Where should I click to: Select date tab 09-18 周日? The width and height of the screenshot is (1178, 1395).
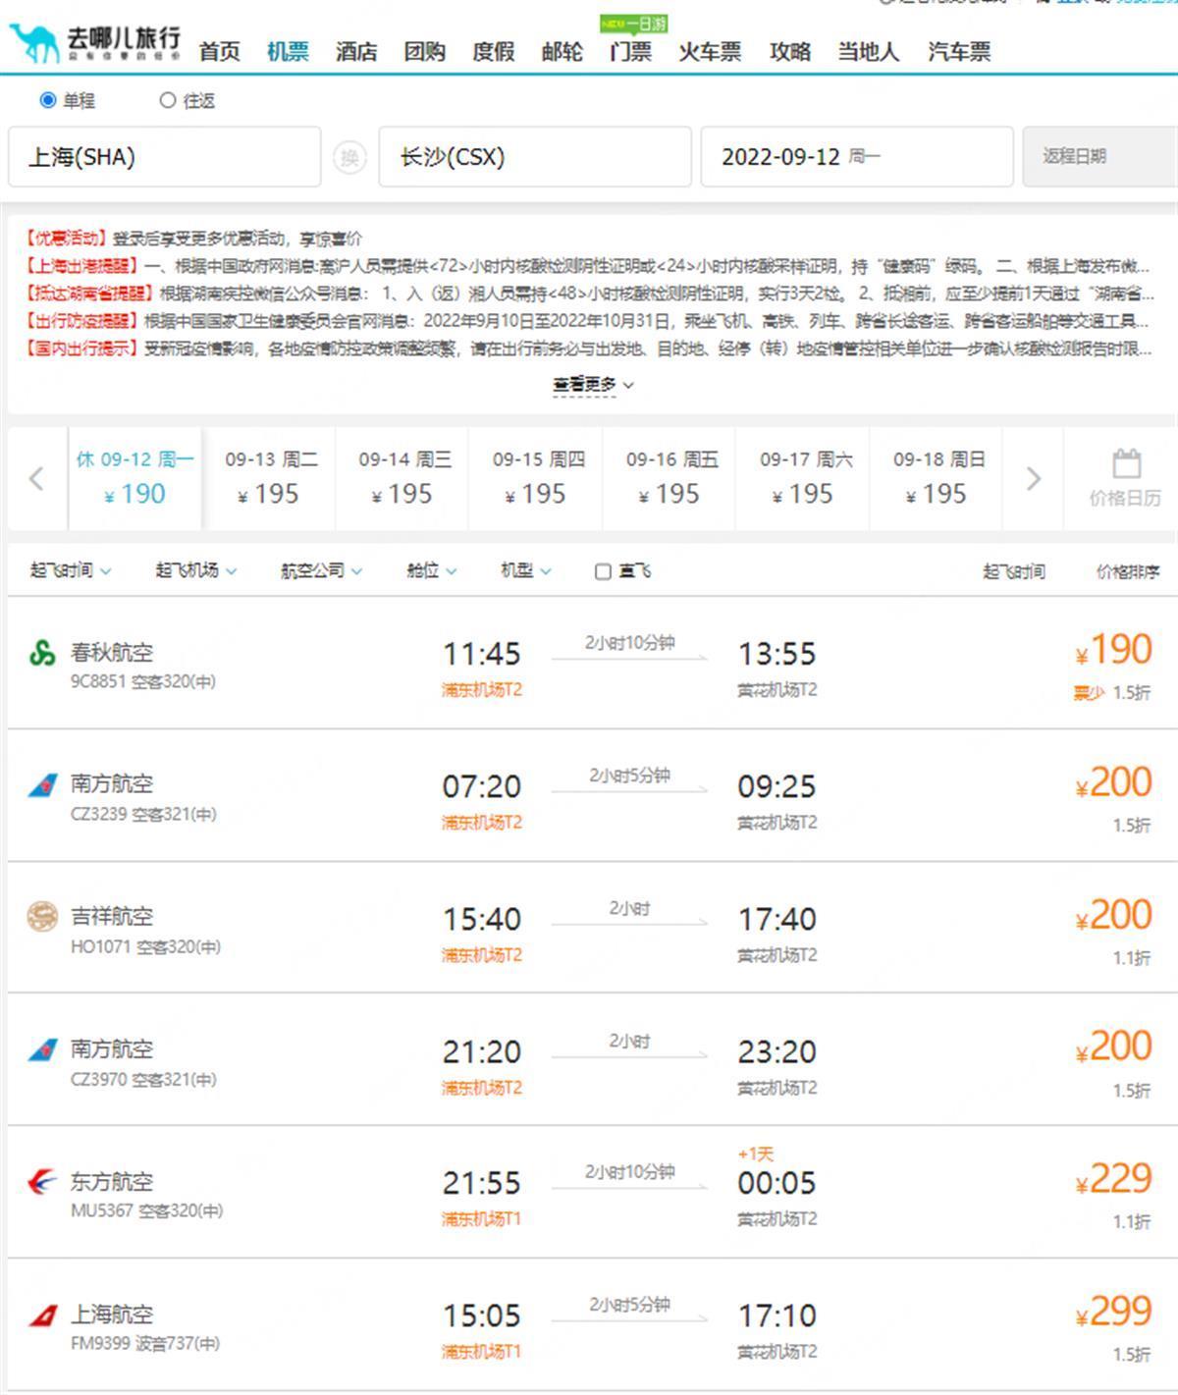(x=937, y=478)
